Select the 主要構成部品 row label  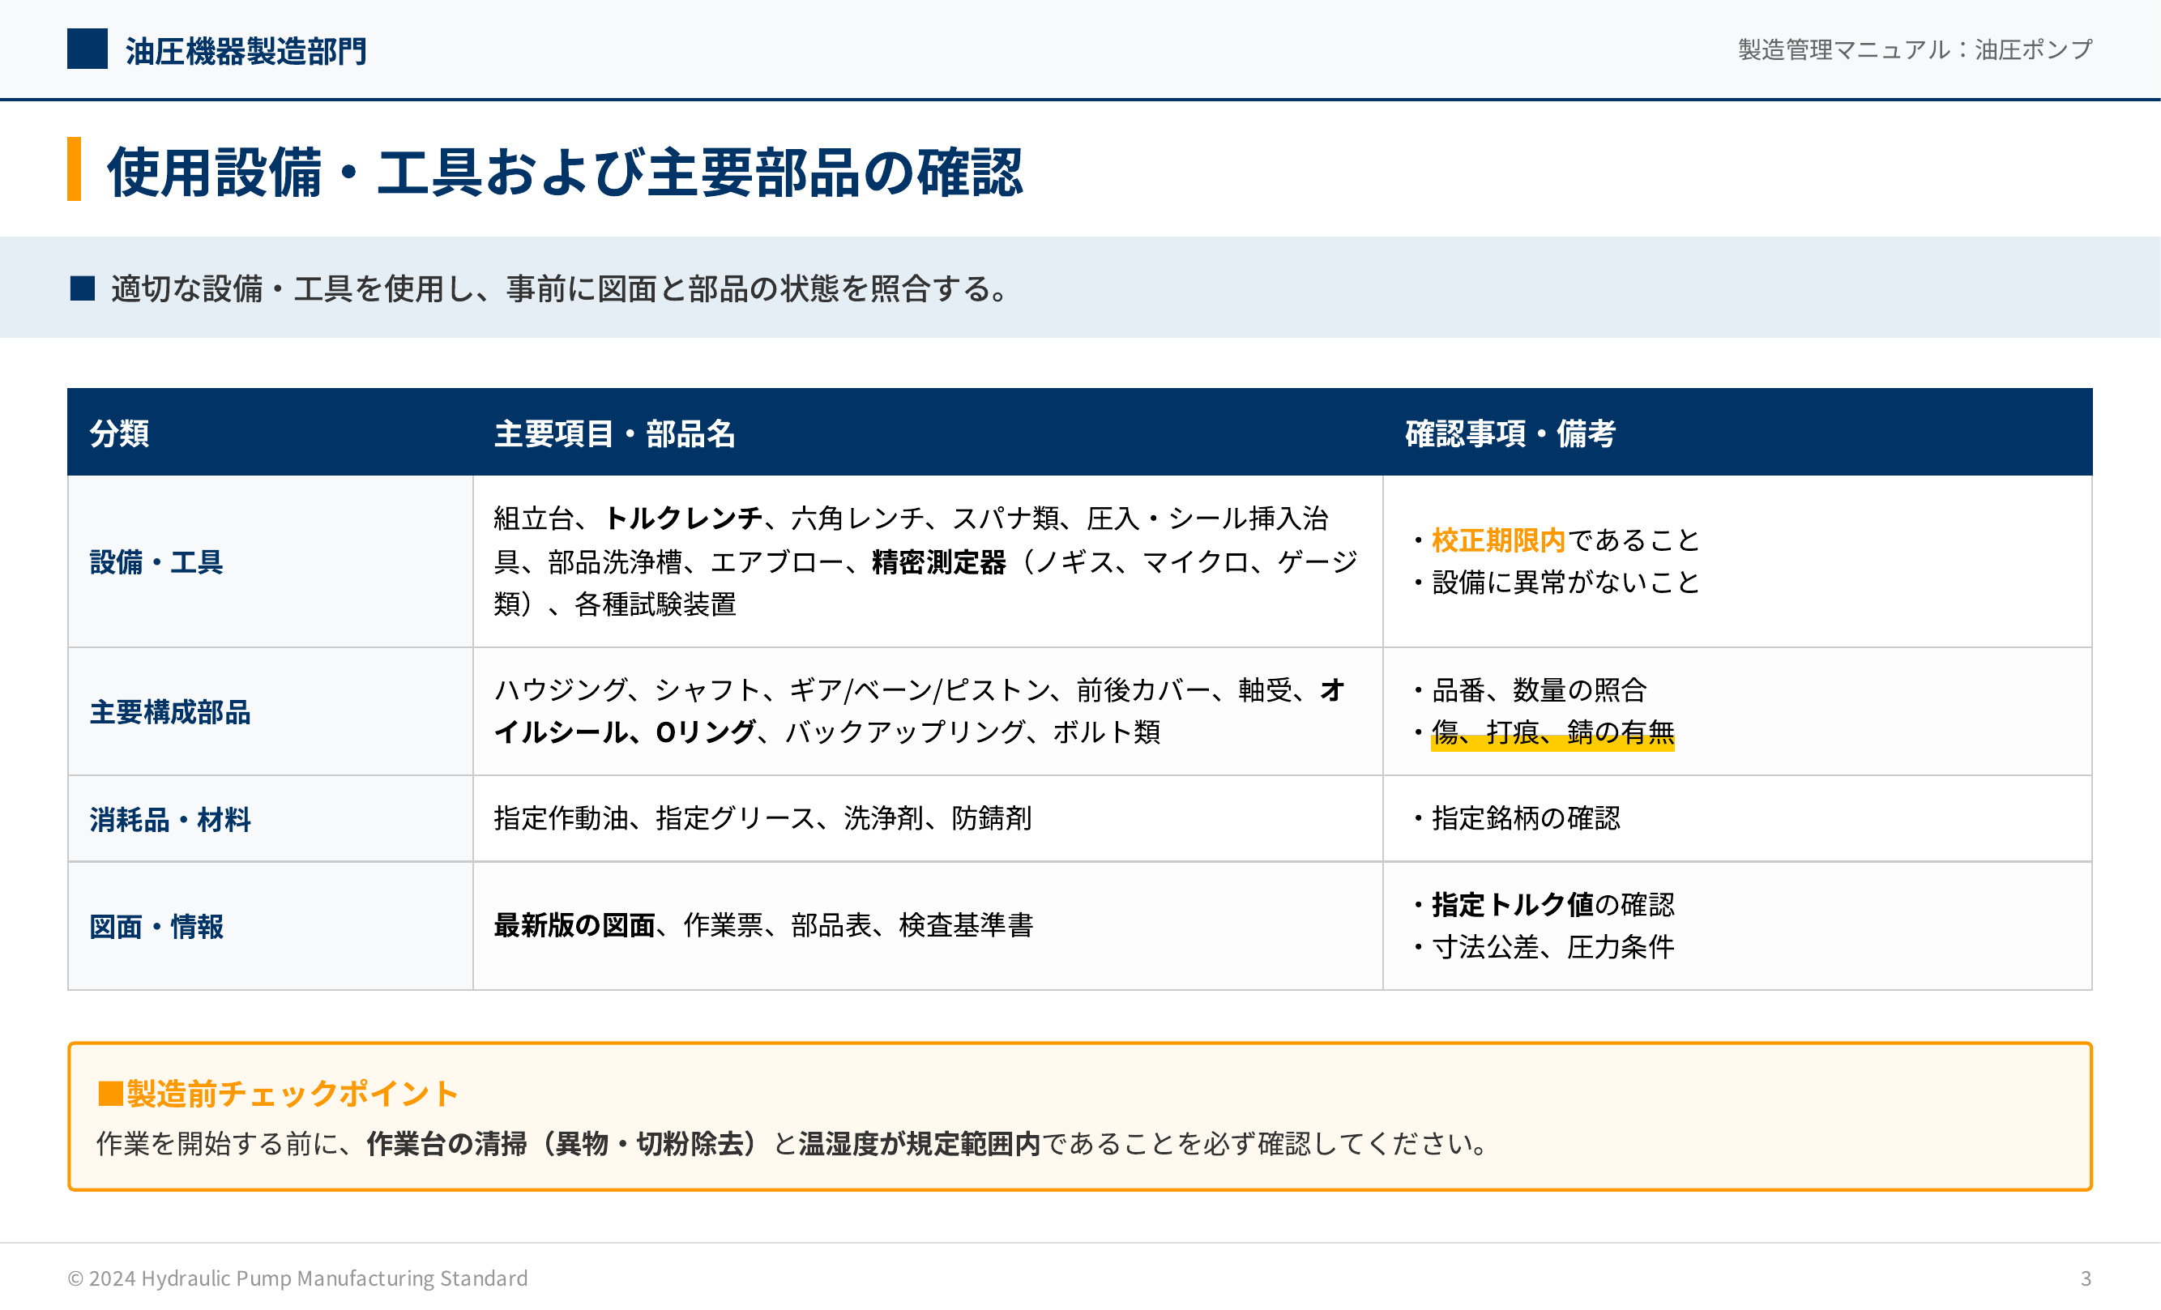(170, 712)
